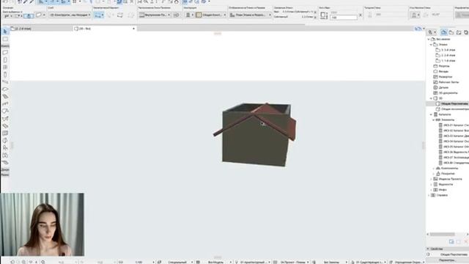Collapse the 'Этажи' folder in the Navigator
Screen dimensions: 469x264
point(431,44)
